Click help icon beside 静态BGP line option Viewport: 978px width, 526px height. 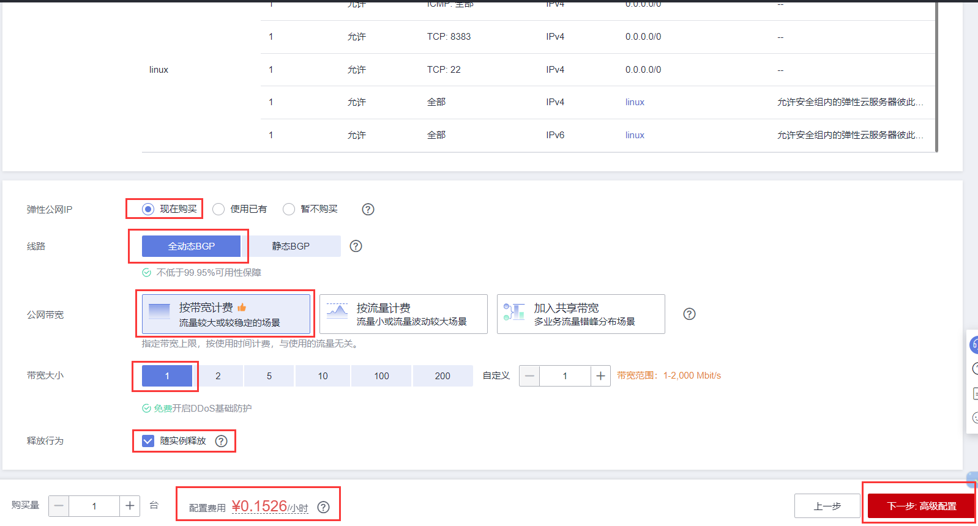(x=356, y=246)
